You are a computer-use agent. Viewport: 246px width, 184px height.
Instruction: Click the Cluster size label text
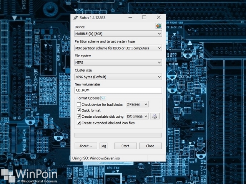(83, 70)
